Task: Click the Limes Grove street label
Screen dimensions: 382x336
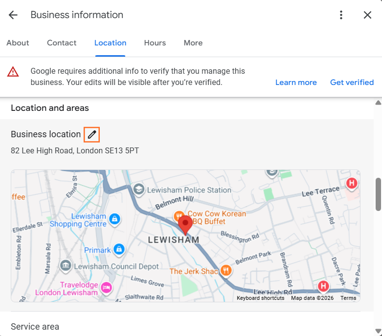Action: (147, 281)
